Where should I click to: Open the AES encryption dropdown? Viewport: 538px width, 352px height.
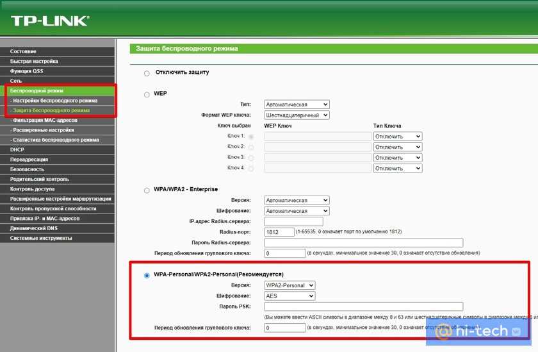click(289, 296)
